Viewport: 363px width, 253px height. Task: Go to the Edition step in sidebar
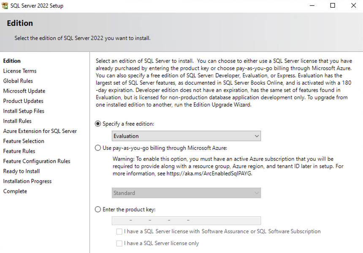12,61
